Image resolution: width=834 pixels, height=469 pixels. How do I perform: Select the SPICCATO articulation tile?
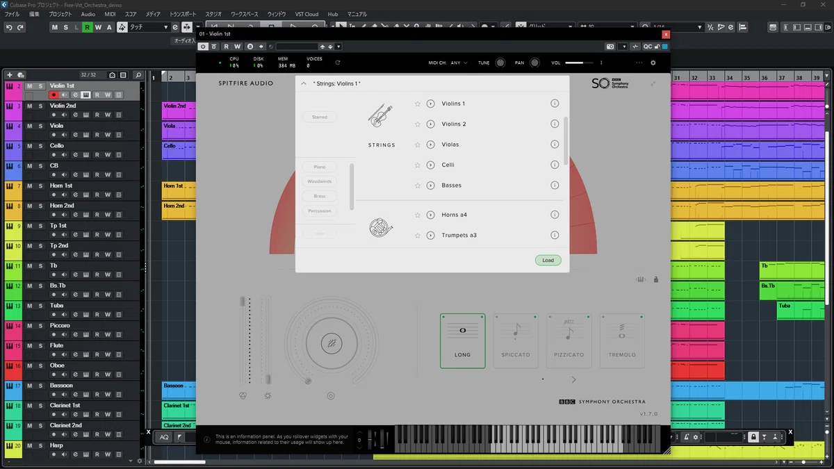pos(516,340)
